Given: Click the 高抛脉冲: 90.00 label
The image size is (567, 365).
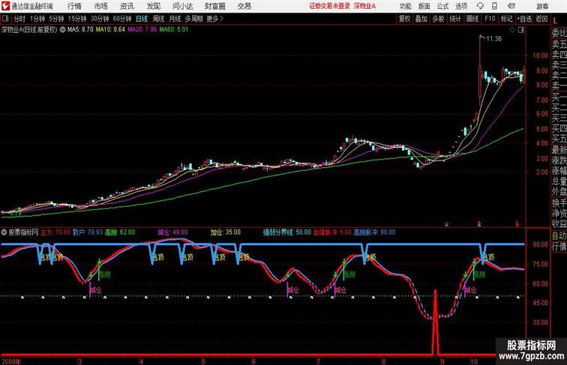Looking at the screenshot, I should click(x=375, y=232).
